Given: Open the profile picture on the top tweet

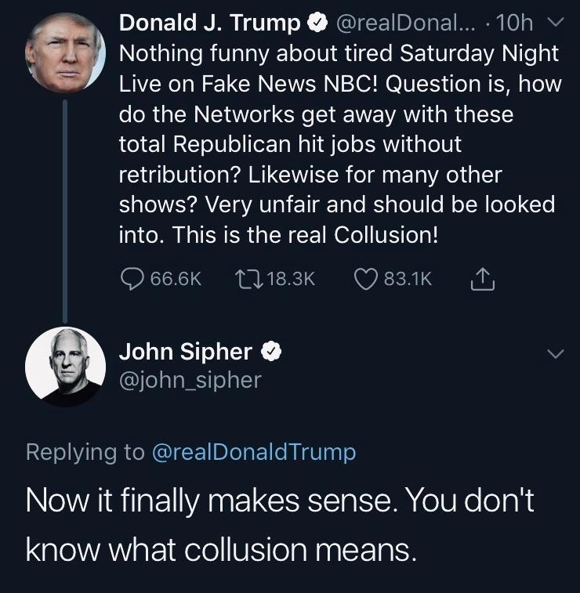Looking at the screenshot, I should tap(65, 52).
